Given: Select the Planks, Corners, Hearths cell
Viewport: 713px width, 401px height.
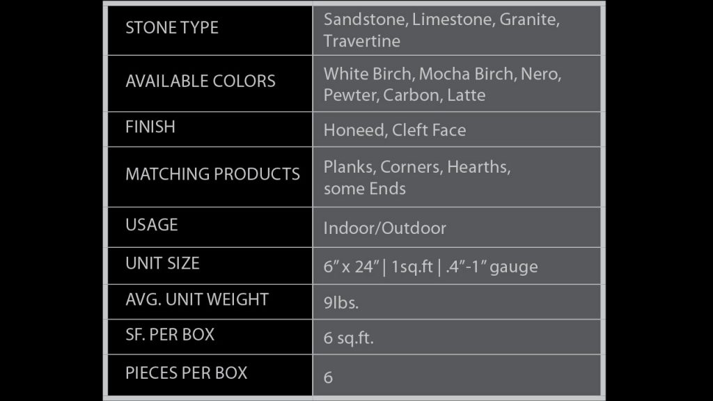Looking at the screenshot, I should click(417, 168).
